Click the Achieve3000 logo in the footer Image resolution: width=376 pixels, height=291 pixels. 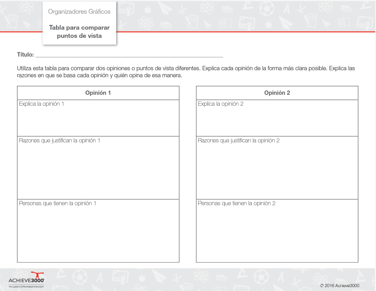(x=26, y=280)
